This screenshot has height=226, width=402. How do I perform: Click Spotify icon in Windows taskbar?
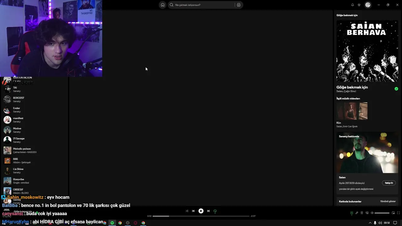pyautogui.click(x=112, y=223)
